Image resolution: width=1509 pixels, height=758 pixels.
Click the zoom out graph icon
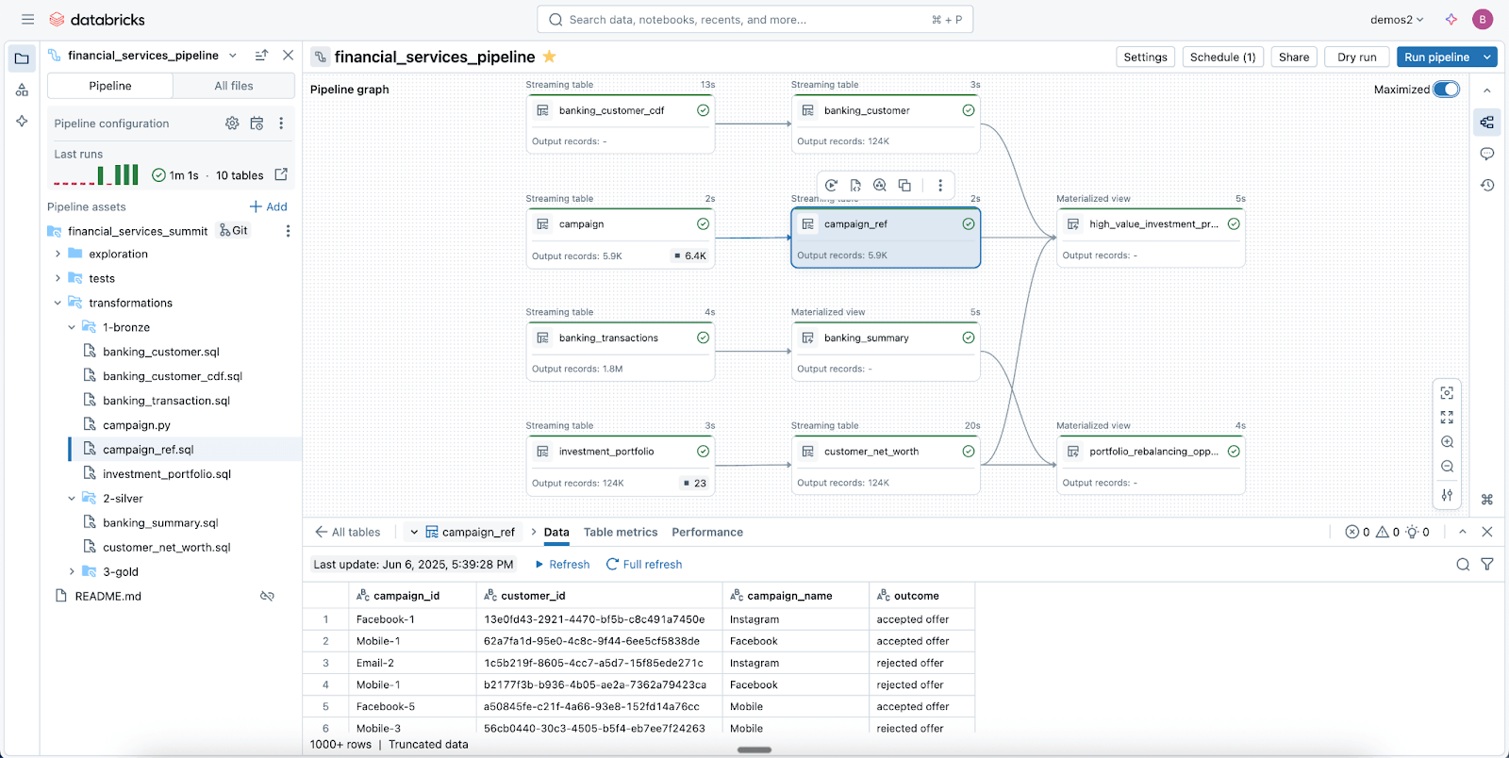pos(1447,467)
